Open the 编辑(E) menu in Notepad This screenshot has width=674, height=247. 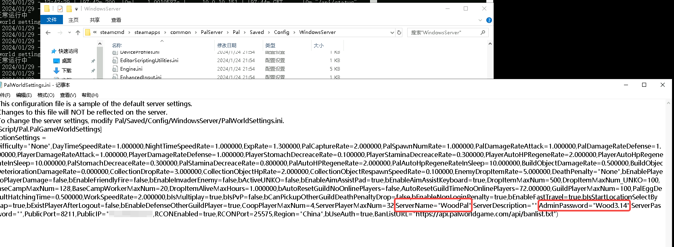pos(24,95)
